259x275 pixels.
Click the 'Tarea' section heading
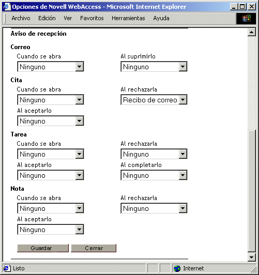pos(19,134)
